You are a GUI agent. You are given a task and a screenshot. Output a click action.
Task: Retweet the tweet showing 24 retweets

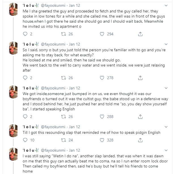click(x=64, y=140)
